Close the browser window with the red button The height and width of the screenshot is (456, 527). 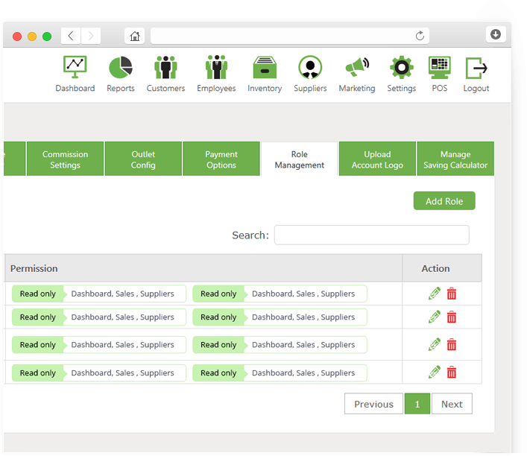point(17,37)
